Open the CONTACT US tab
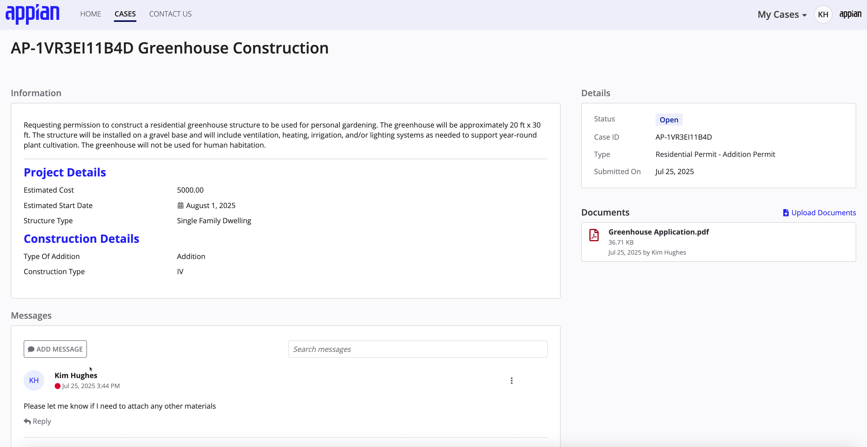The width and height of the screenshot is (867, 447). click(x=170, y=14)
